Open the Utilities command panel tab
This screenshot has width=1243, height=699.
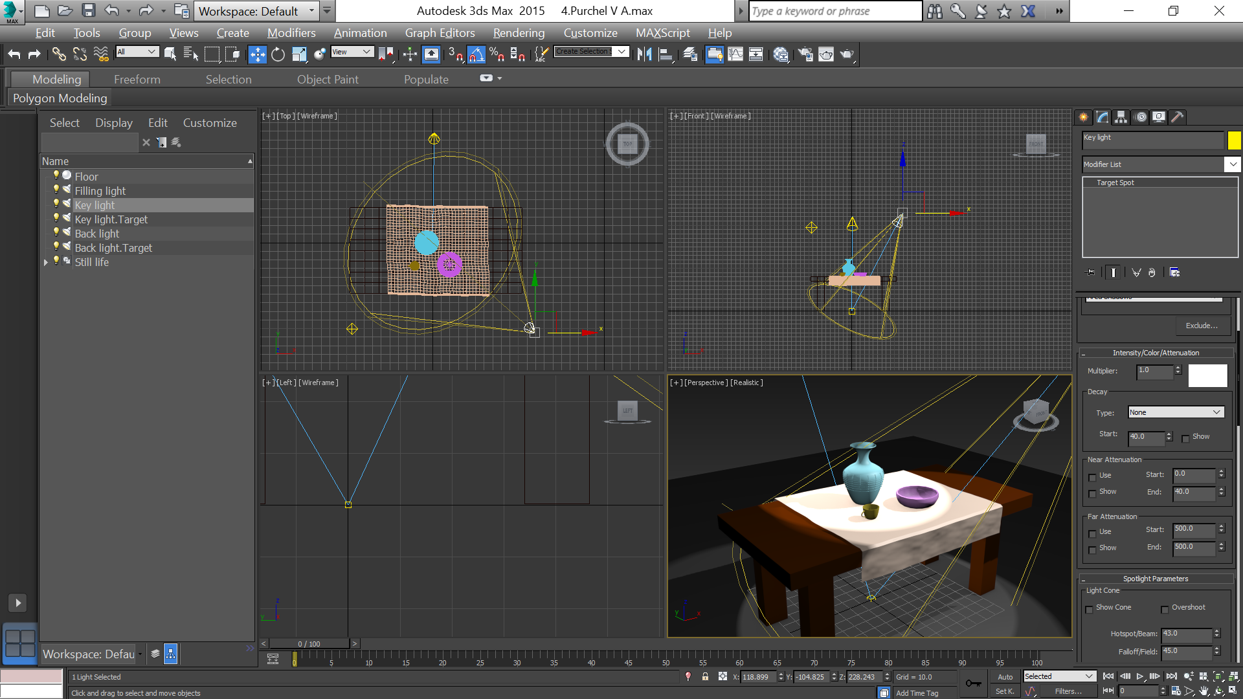[x=1178, y=117]
